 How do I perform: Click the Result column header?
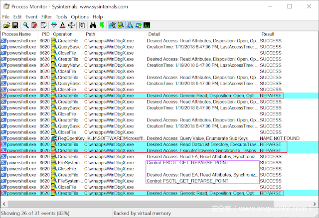289,34
